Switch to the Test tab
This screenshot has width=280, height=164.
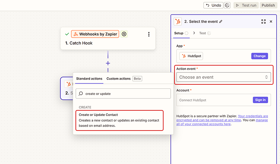pos(202,33)
